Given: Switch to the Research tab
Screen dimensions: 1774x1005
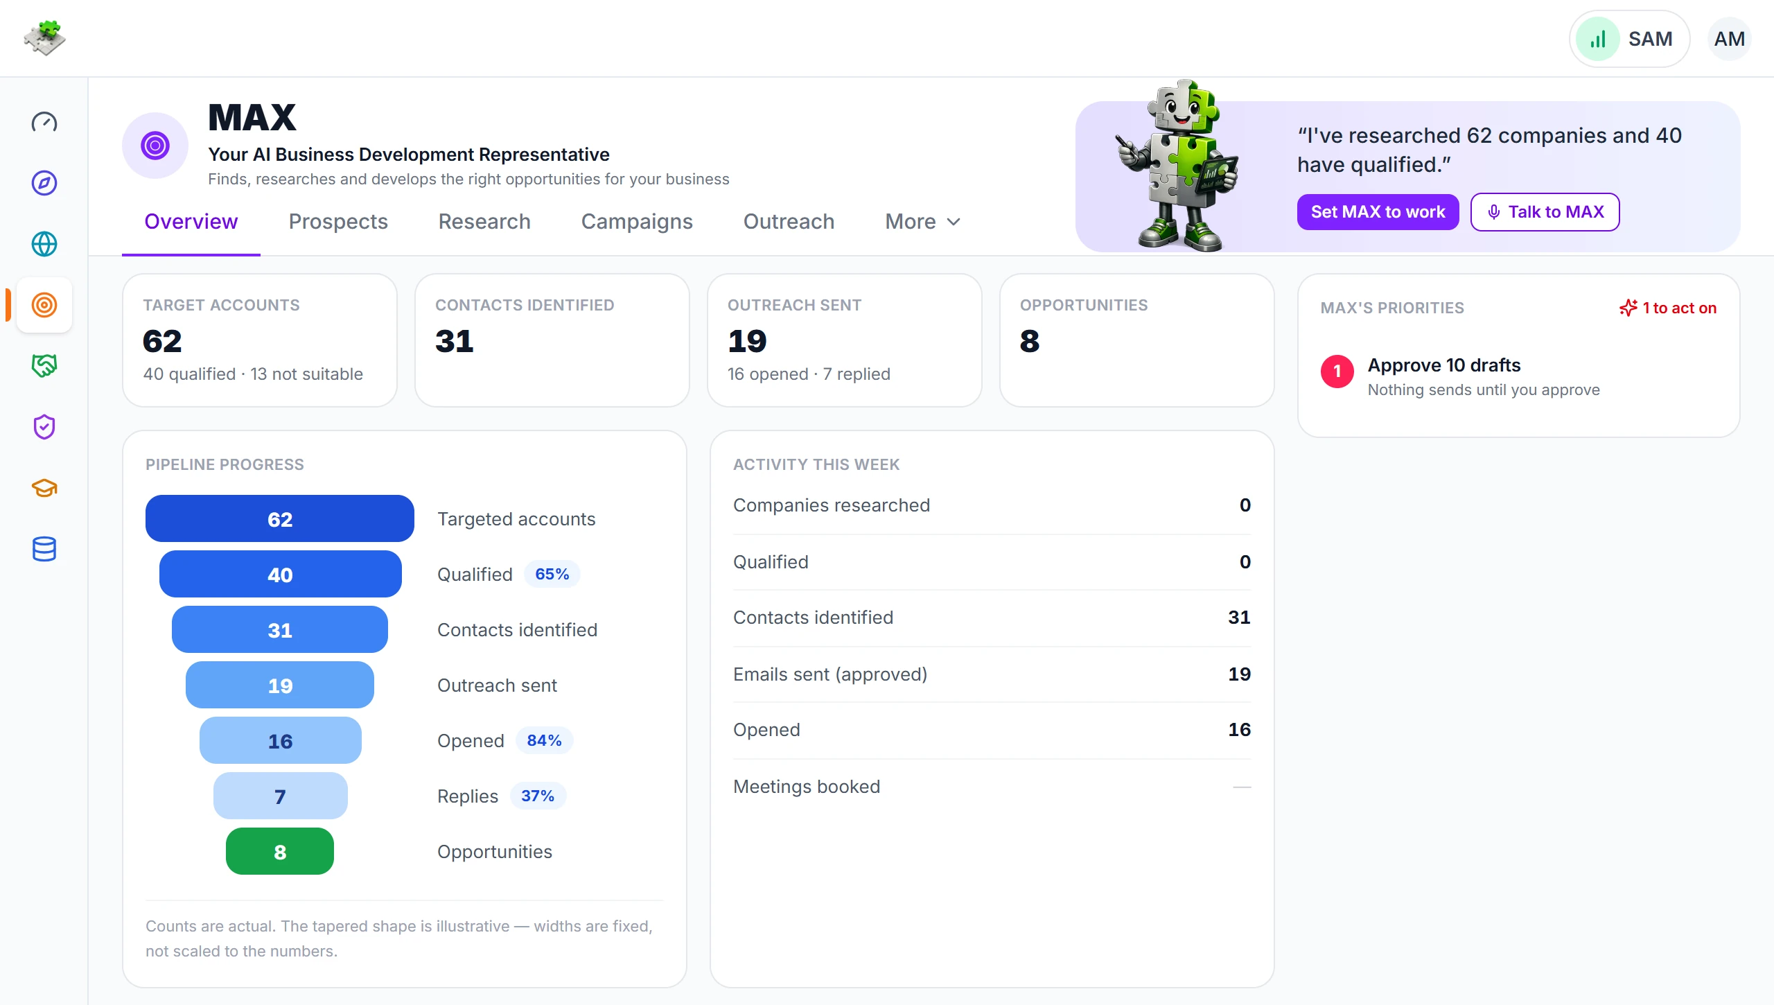Looking at the screenshot, I should [484, 222].
